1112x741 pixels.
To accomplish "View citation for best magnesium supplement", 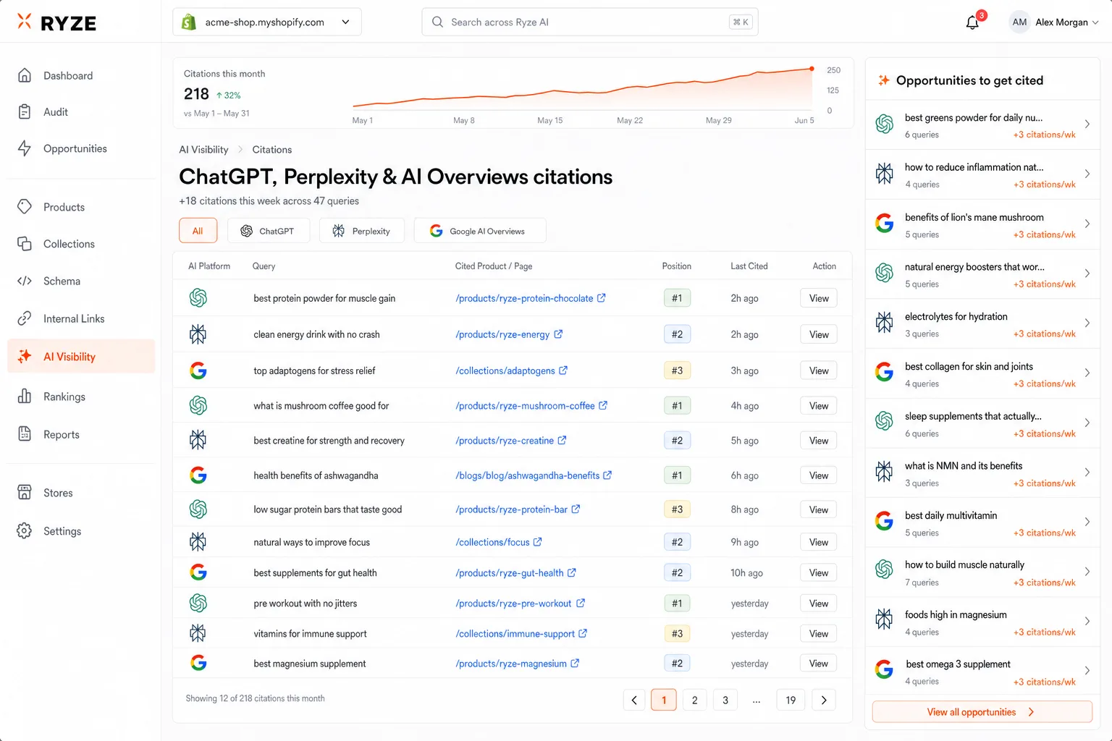I will 819,664.
